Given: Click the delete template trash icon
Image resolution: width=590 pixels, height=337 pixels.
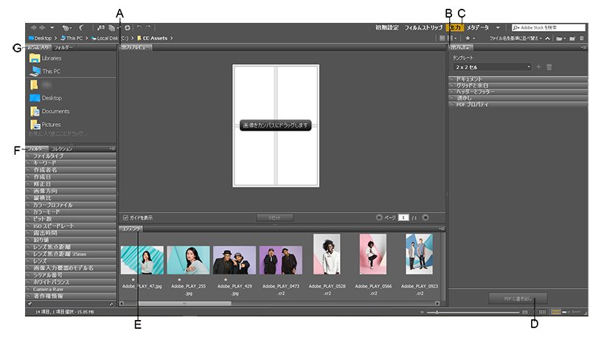Looking at the screenshot, I should [549, 67].
